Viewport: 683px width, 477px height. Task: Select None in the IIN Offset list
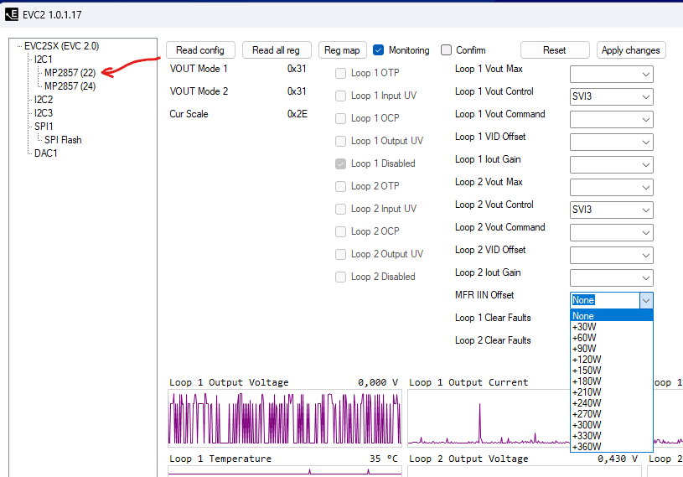(612, 316)
